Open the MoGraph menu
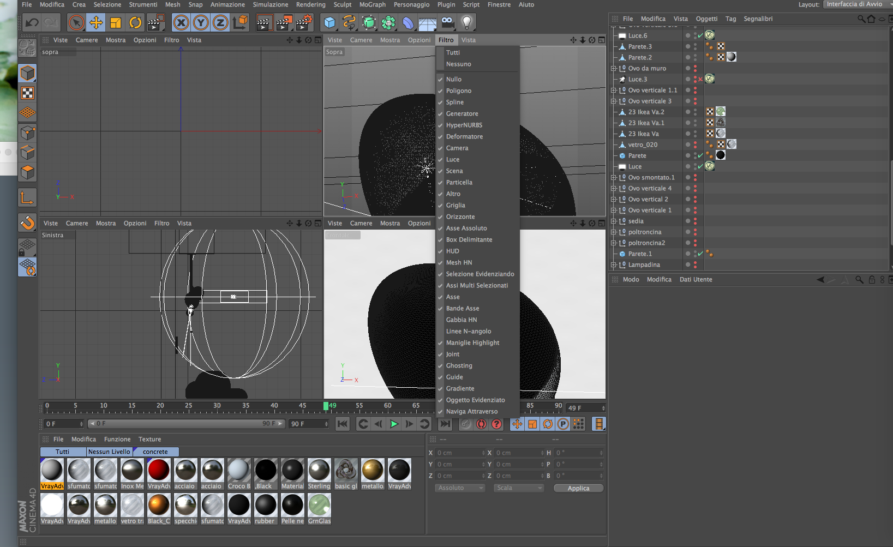Screen dimensions: 893x547 point(372,5)
